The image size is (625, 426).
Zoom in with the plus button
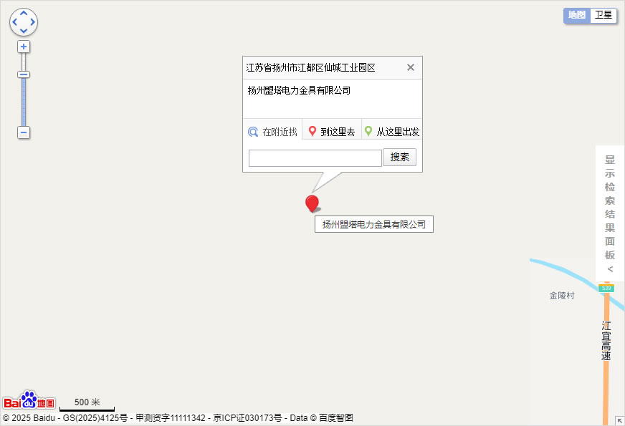point(24,47)
